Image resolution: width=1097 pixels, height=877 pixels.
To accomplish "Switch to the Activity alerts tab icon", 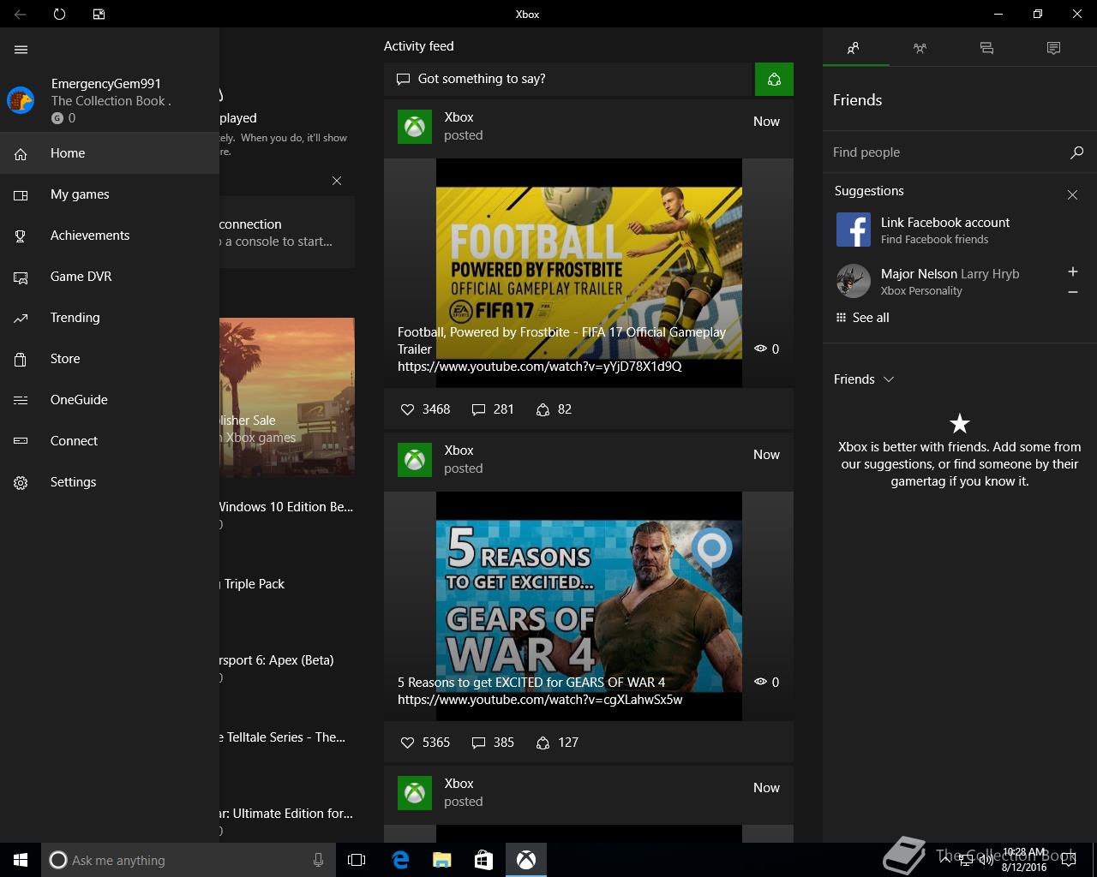I will point(1053,48).
